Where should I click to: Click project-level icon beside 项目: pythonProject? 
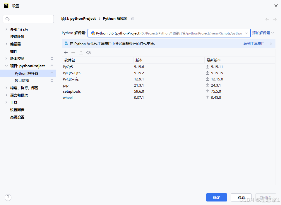click(x=52, y=66)
